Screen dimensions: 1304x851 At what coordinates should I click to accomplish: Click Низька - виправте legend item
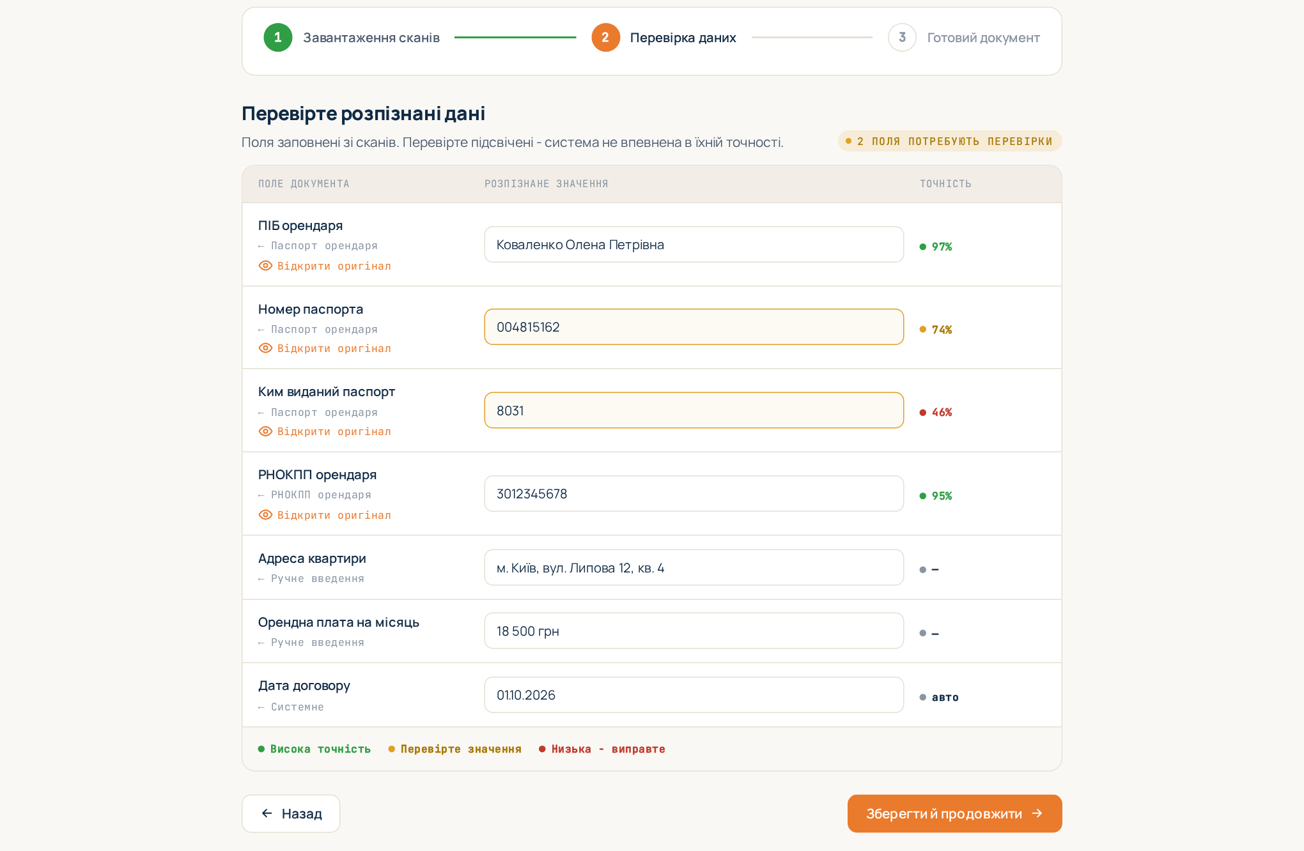coord(602,749)
